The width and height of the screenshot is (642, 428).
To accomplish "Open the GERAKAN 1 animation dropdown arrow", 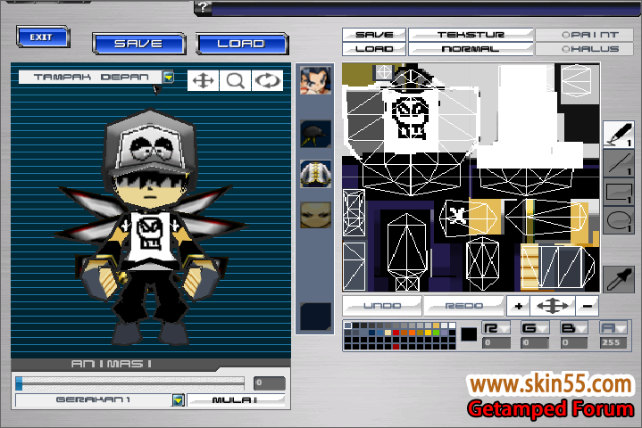I will coord(178,400).
